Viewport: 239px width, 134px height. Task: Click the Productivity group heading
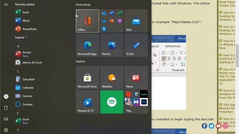tap(83, 4)
